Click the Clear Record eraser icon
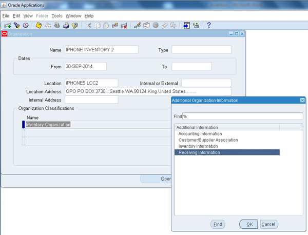This screenshot has height=235, width=308. pos(115,25)
